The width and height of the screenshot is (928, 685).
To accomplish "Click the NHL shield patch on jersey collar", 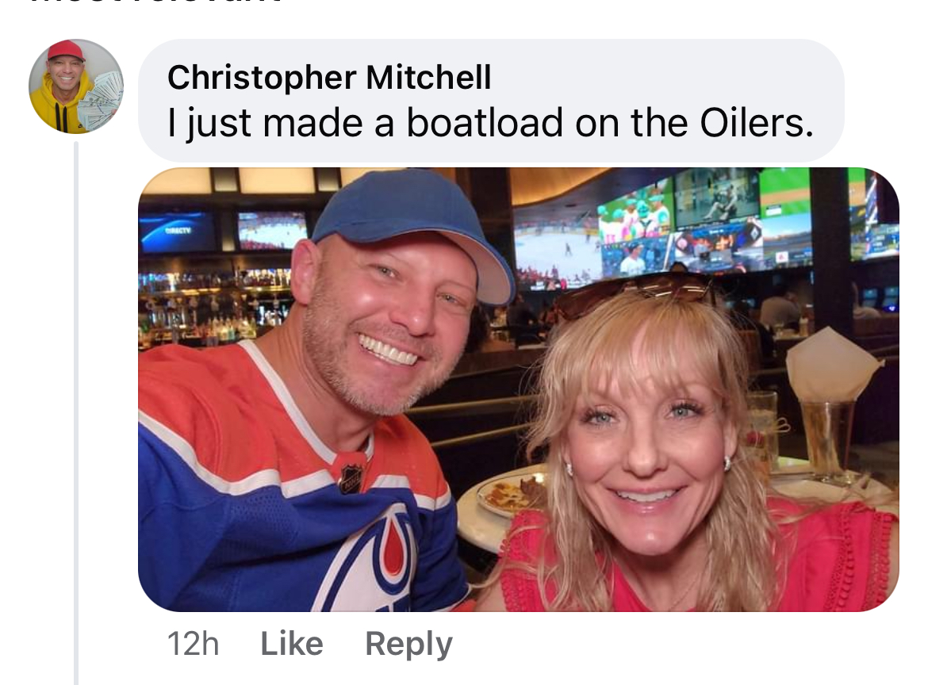I will (351, 476).
